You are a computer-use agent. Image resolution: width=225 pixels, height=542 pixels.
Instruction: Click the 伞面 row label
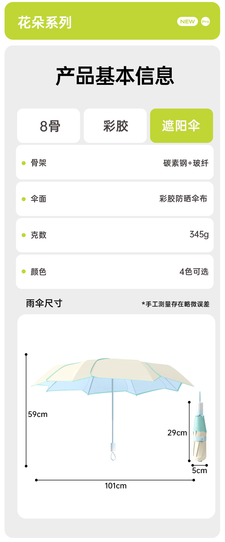(x=38, y=199)
